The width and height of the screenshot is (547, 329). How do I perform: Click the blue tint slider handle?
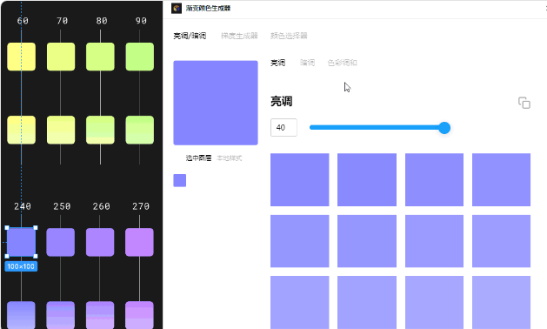click(444, 128)
